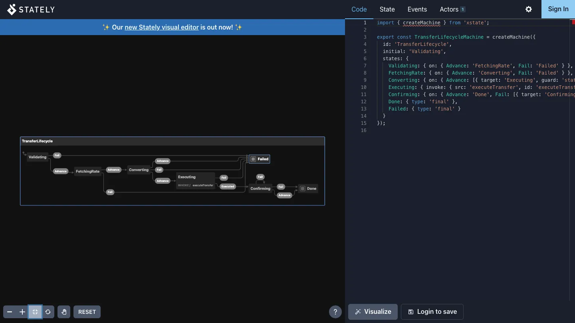The height and width of the screenshot is (323, 575).
Task: Open the new Stately visual editor link
Action: (x=162, y=27)
